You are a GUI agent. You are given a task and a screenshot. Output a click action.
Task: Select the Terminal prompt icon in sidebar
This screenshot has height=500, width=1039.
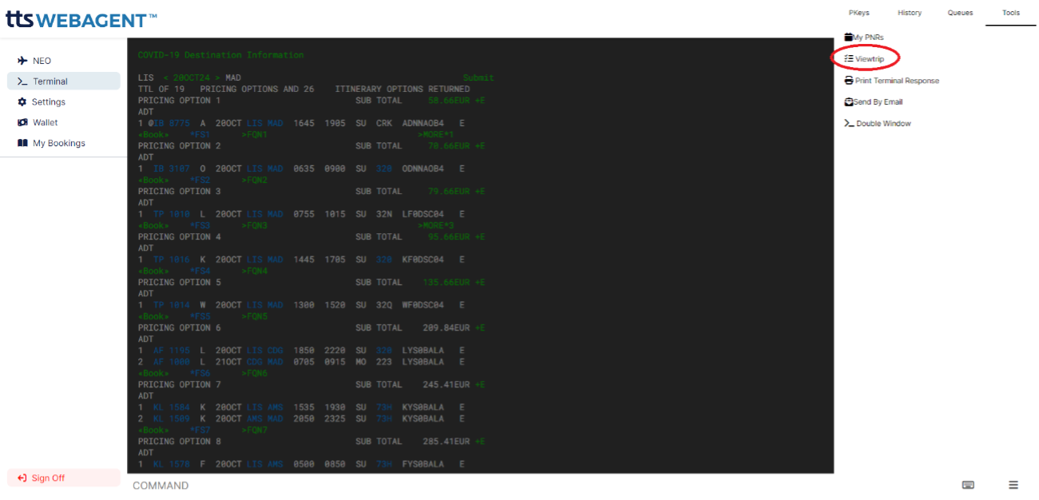tap(22, 81)
